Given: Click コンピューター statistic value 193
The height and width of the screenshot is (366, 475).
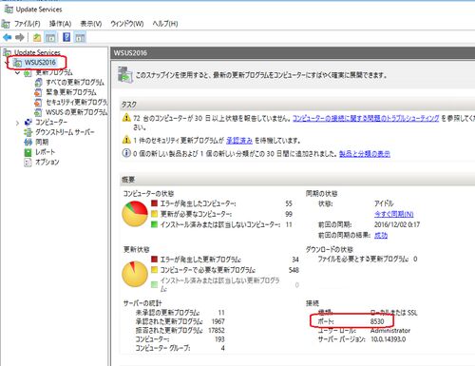Looking at the screenshot, I should pyautogui.click(x=219, y=339).
